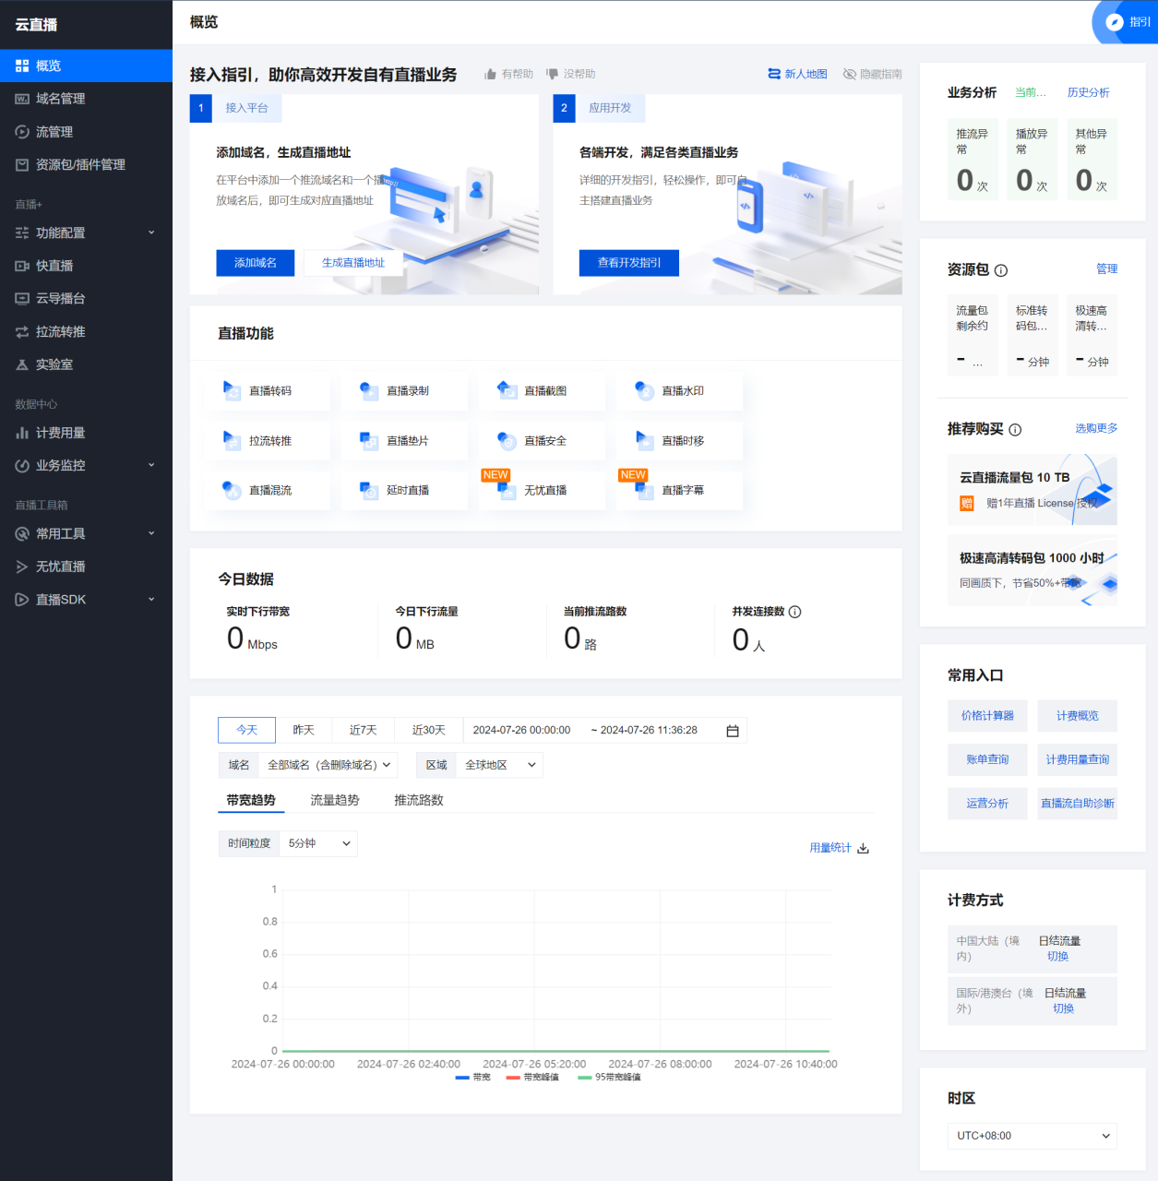1158x1181 pixels.
Task: Open the 账单查询 shortcut
Action: point(987,759)
